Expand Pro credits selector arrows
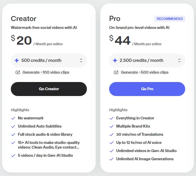 click(179, 60)
